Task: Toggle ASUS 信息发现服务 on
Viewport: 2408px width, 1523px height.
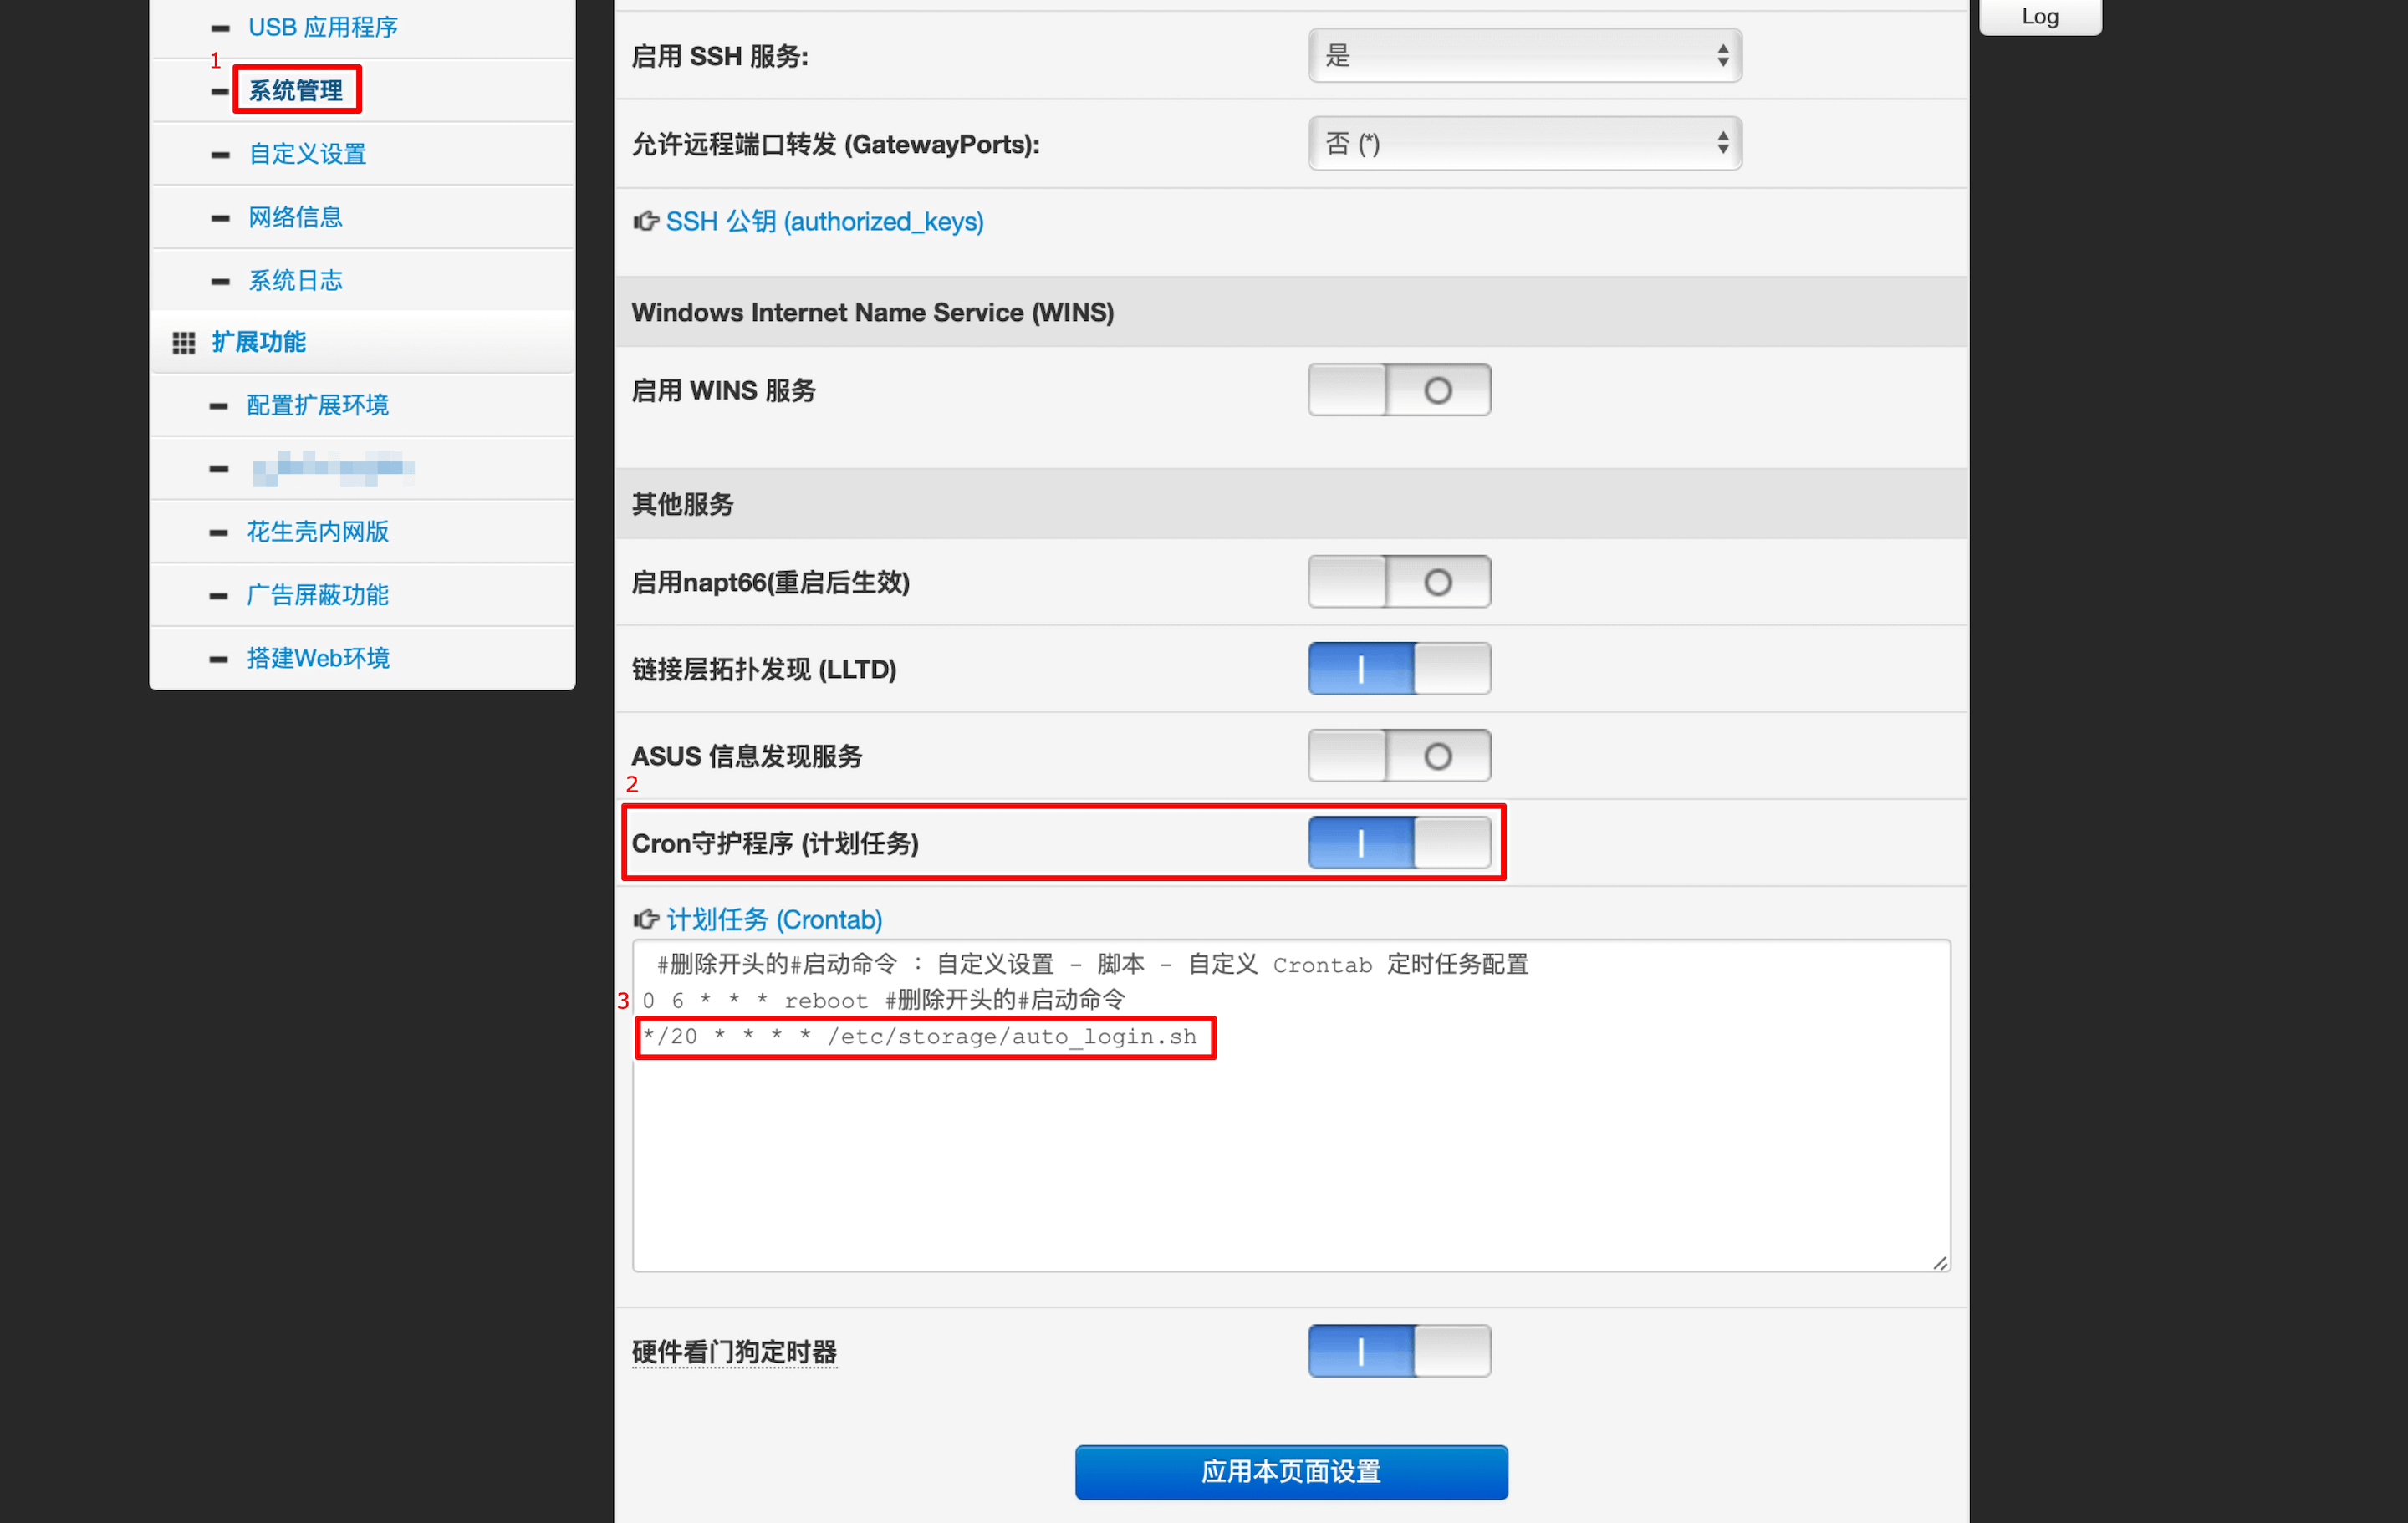Action: coord(1398,756)
